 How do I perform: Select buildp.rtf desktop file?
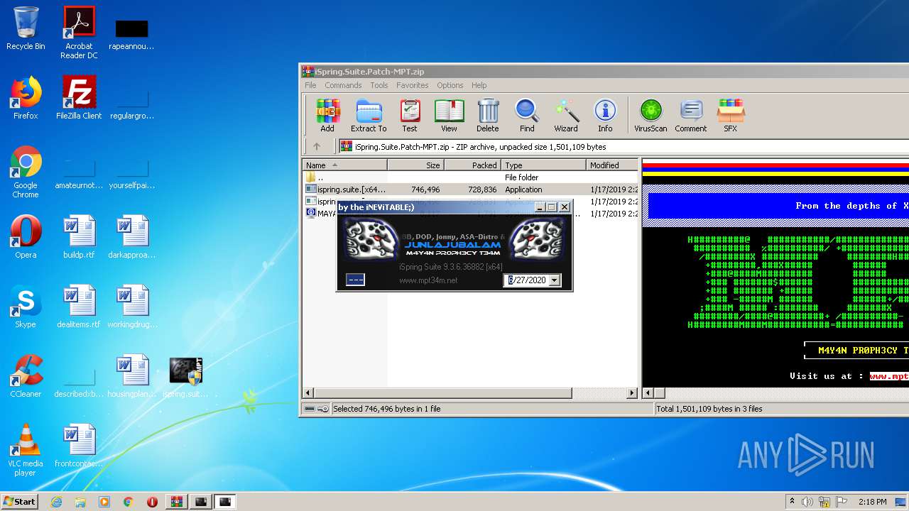(79, 237)
